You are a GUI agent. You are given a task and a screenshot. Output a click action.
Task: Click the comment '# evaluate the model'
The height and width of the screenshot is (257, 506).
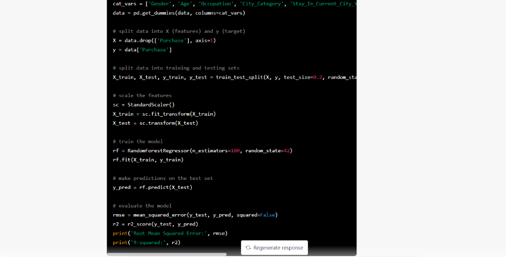pyautogui.click(x=142, y=206)
